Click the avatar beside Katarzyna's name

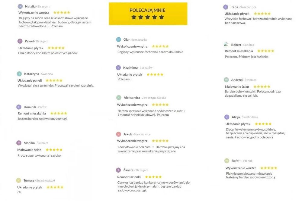click(19, 74)
